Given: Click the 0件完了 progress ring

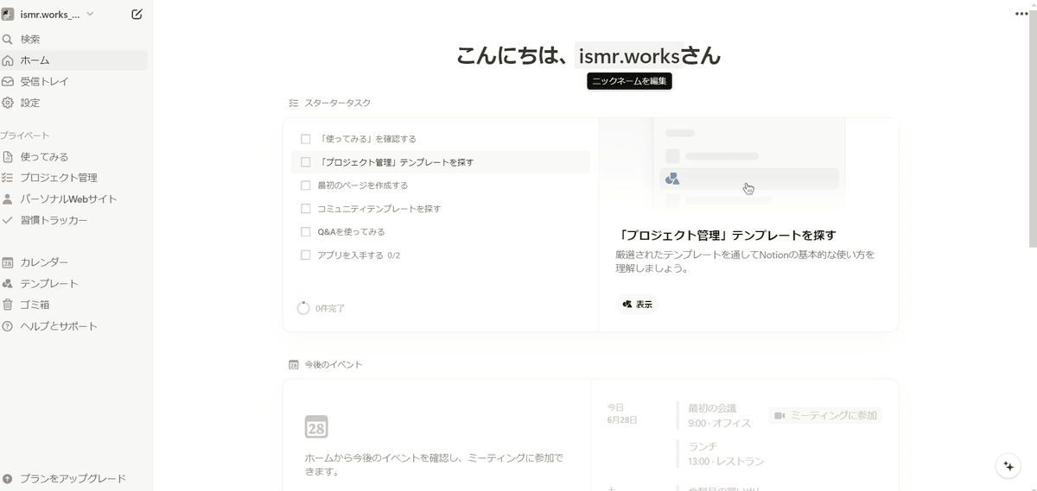Looking at the screenshot, I should 303,308.
